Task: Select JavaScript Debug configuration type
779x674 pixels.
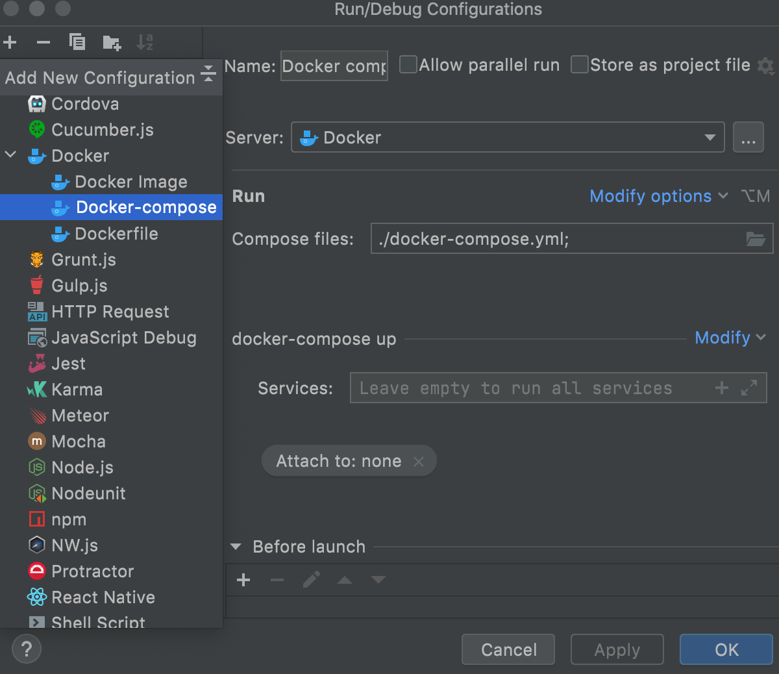Action: coord(111,338)
